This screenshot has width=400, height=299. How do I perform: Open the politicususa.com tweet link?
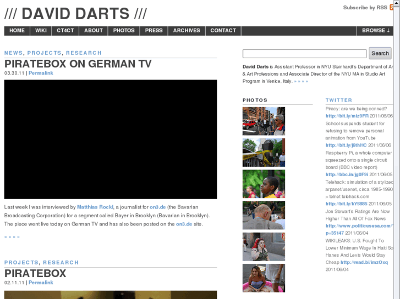coord(359,226)
